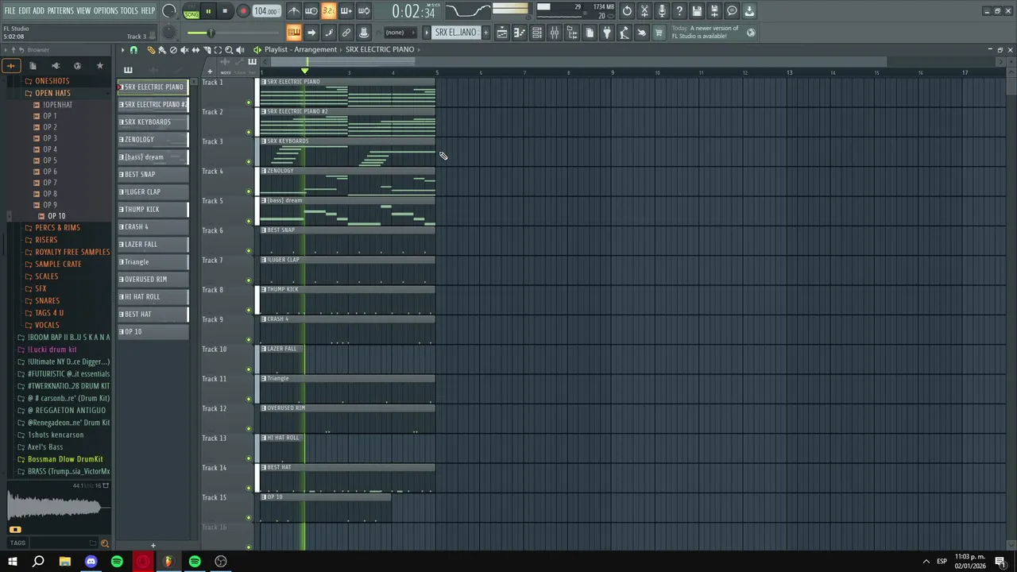Expand the PERCS & RIMS folder
This screenshot has height=572, width=1017.
[57, 227]
